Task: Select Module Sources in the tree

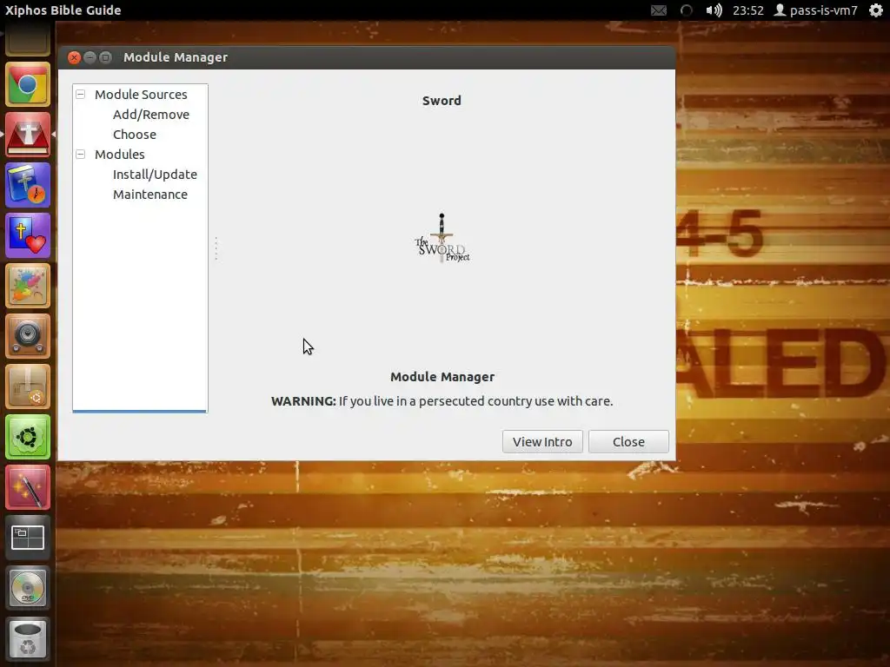Action: click(x=141, y=94)
